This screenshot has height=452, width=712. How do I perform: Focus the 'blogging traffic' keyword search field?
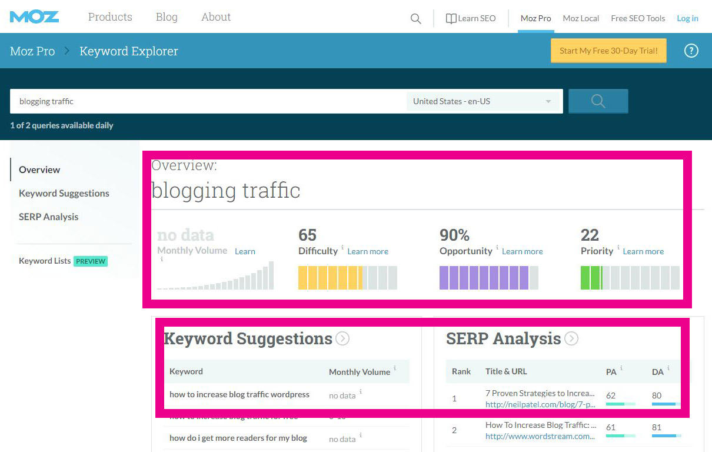[208, 101]
